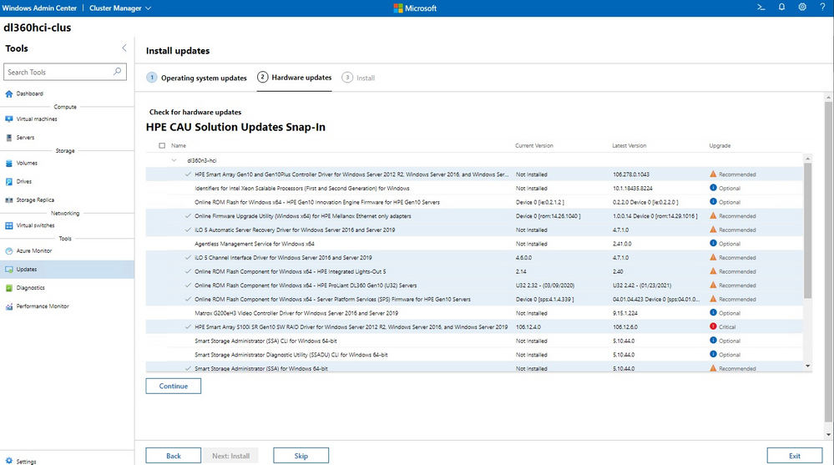Click the Skip button
Viewport: 834px width, 465px height.
(x=301, y=456)
